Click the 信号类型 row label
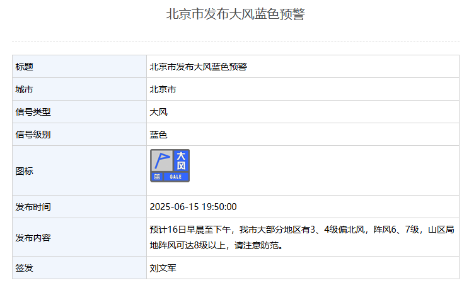 (x=33, y=112)
